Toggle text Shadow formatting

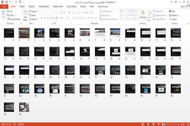click(x=51, y=18)
